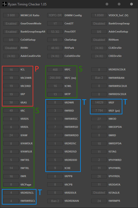
Task: Click the Ryzen Timing Checker app icon
Action: [x=4, y=4]
